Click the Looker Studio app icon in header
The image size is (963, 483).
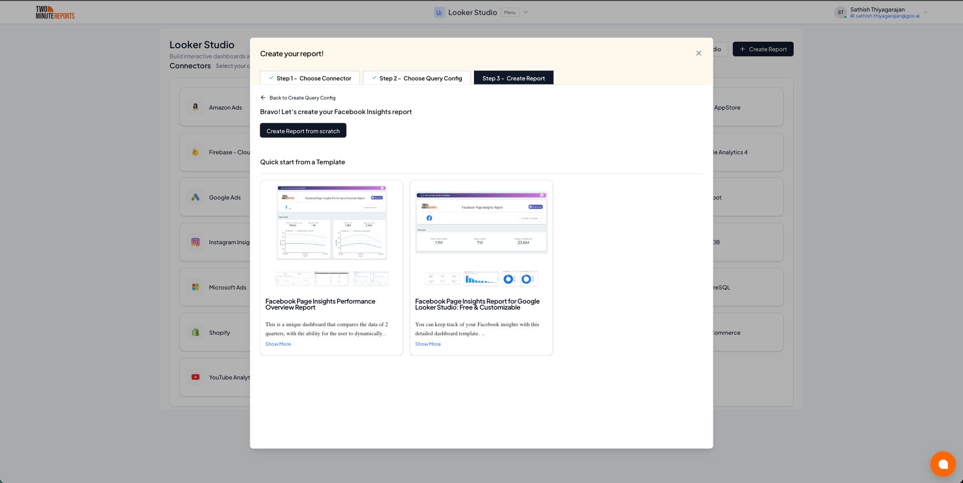(438, 12)
